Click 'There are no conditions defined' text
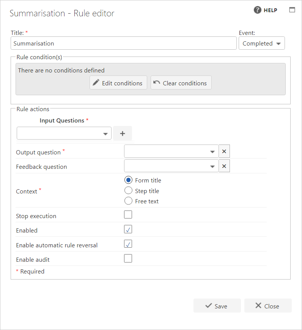Viewport: 302px width, 330px height. coord(61,70)
